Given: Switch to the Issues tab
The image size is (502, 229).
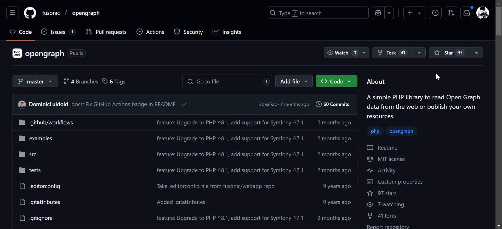Looking at the screenshot, I should coord(59,32).
